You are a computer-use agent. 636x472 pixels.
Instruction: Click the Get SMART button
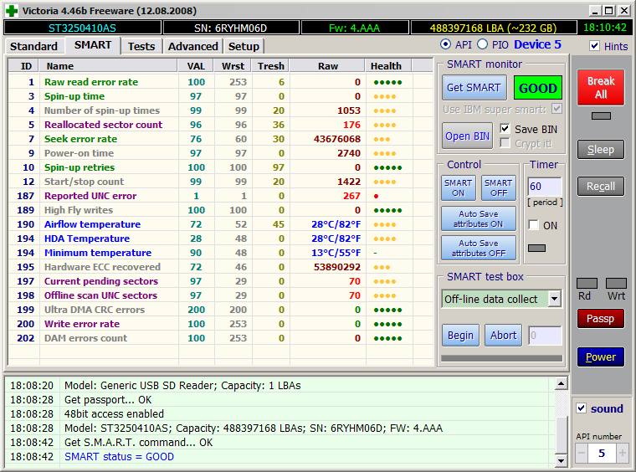coord(473,88)
